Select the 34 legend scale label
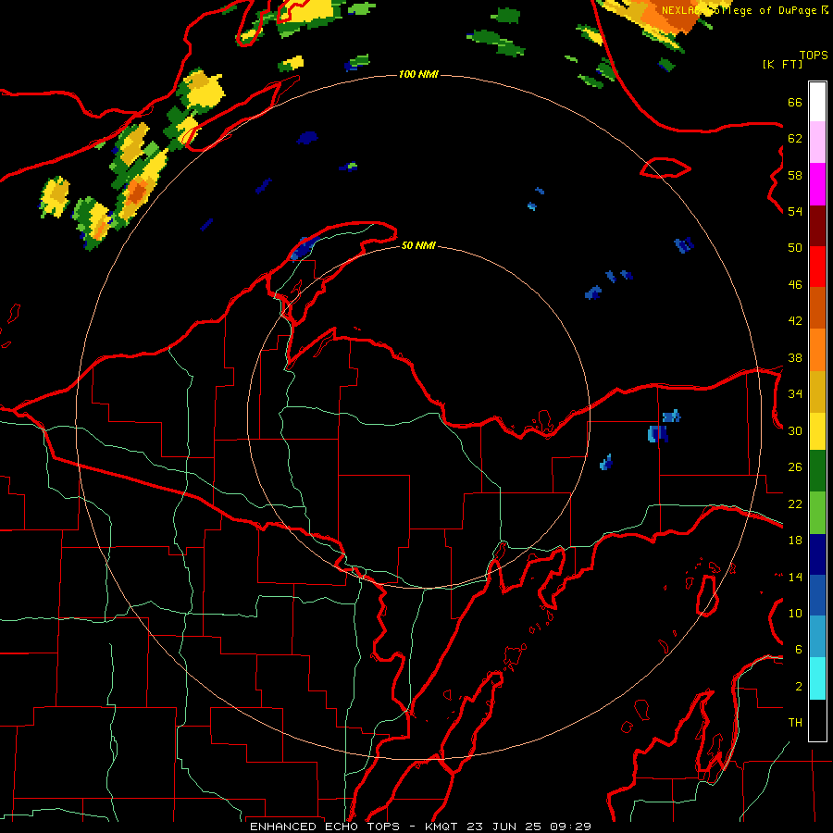 tap(795, 394)
